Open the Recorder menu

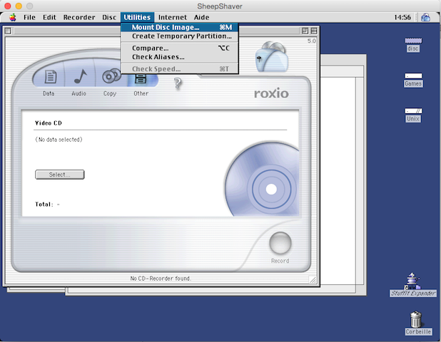pos(79,17)
